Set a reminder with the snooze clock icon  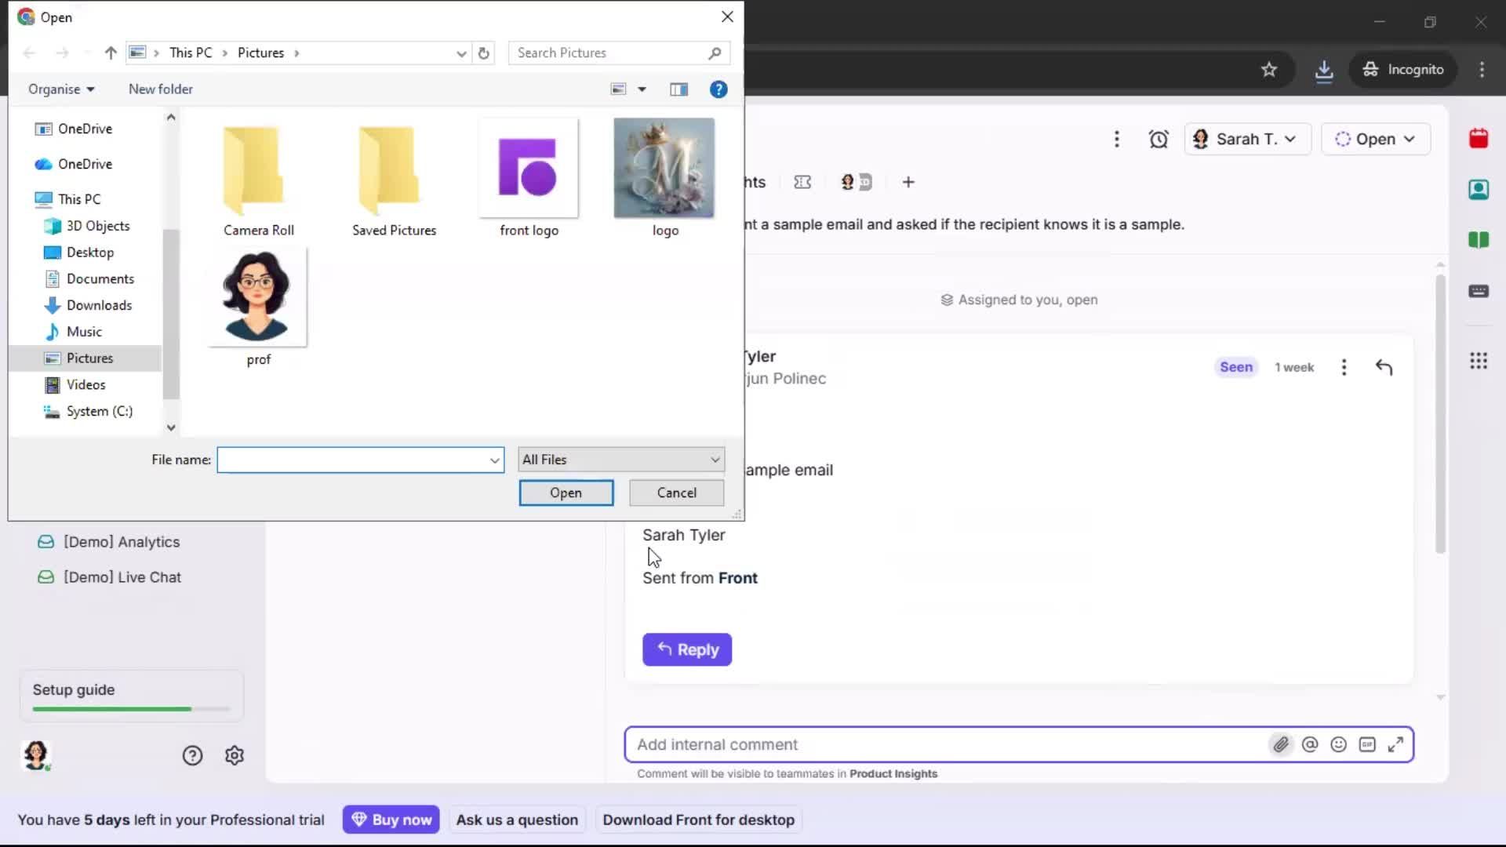(x=1159, y=138)
